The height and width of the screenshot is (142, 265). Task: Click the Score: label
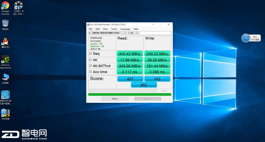pos(97,79)
